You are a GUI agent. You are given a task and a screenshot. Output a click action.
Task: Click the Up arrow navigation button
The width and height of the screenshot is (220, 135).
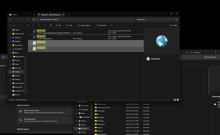coord(22,19)
